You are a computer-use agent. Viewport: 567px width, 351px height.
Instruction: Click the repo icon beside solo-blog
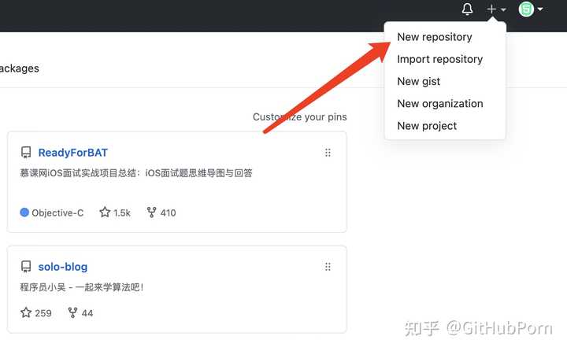(26, 267)
